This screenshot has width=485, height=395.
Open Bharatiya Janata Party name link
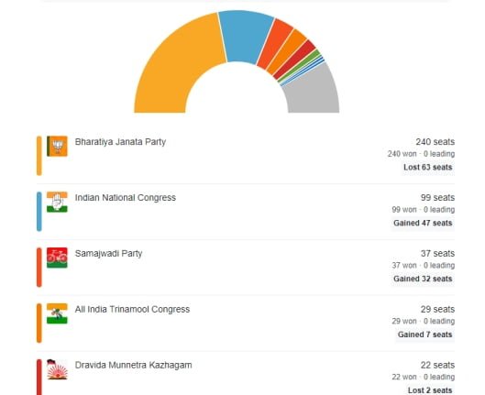click(x=120, y=142)
